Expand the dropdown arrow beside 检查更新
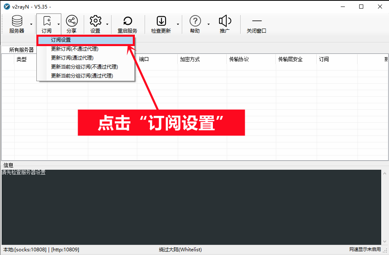 click(178, 24)
